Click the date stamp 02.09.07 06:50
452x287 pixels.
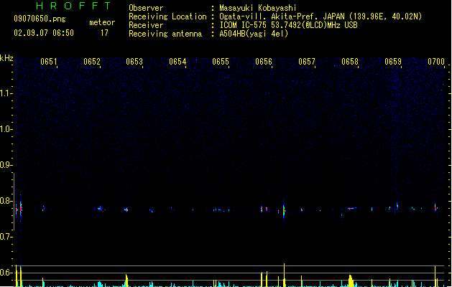click(44, 33)
